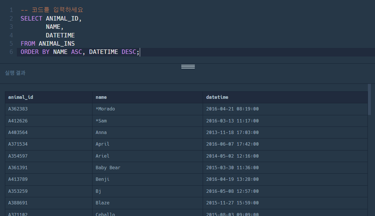
Task: Select the Benji name cell
Action: [x=148, y=179]
